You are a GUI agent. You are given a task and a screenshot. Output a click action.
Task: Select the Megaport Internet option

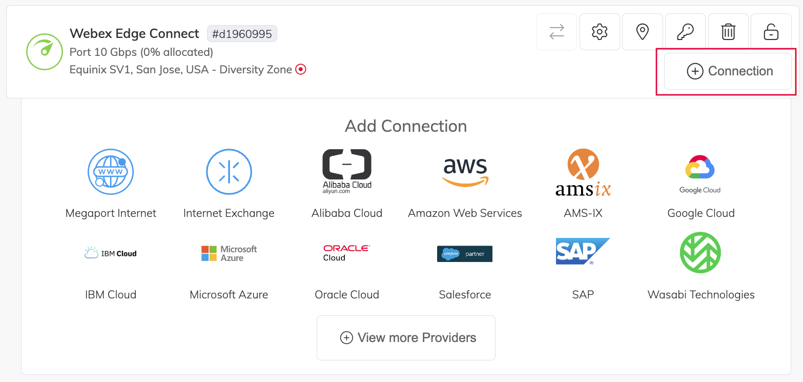coord(111,172)
